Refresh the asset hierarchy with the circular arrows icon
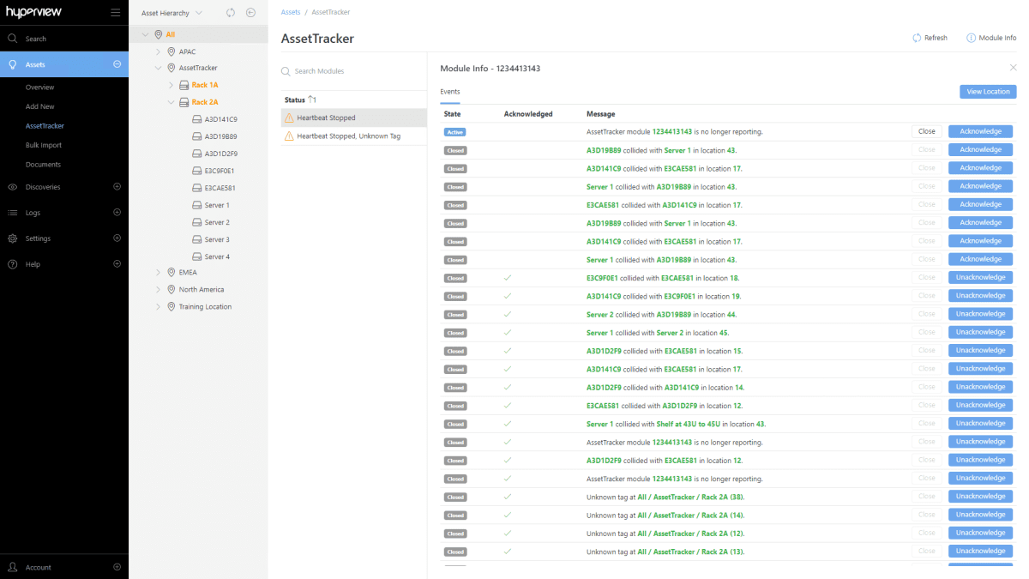1029x579 pixels. click(229, 12)
